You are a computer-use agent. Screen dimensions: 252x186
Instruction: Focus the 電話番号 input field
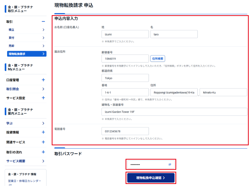click(125, 131)
